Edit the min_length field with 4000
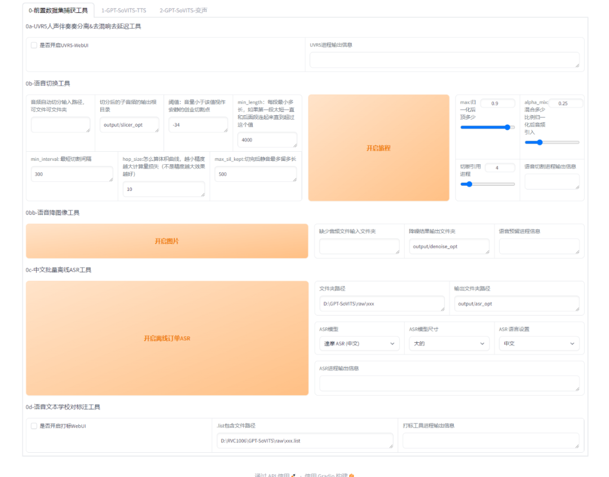This screenshot has height=477, width=609. tap(267, 140)
